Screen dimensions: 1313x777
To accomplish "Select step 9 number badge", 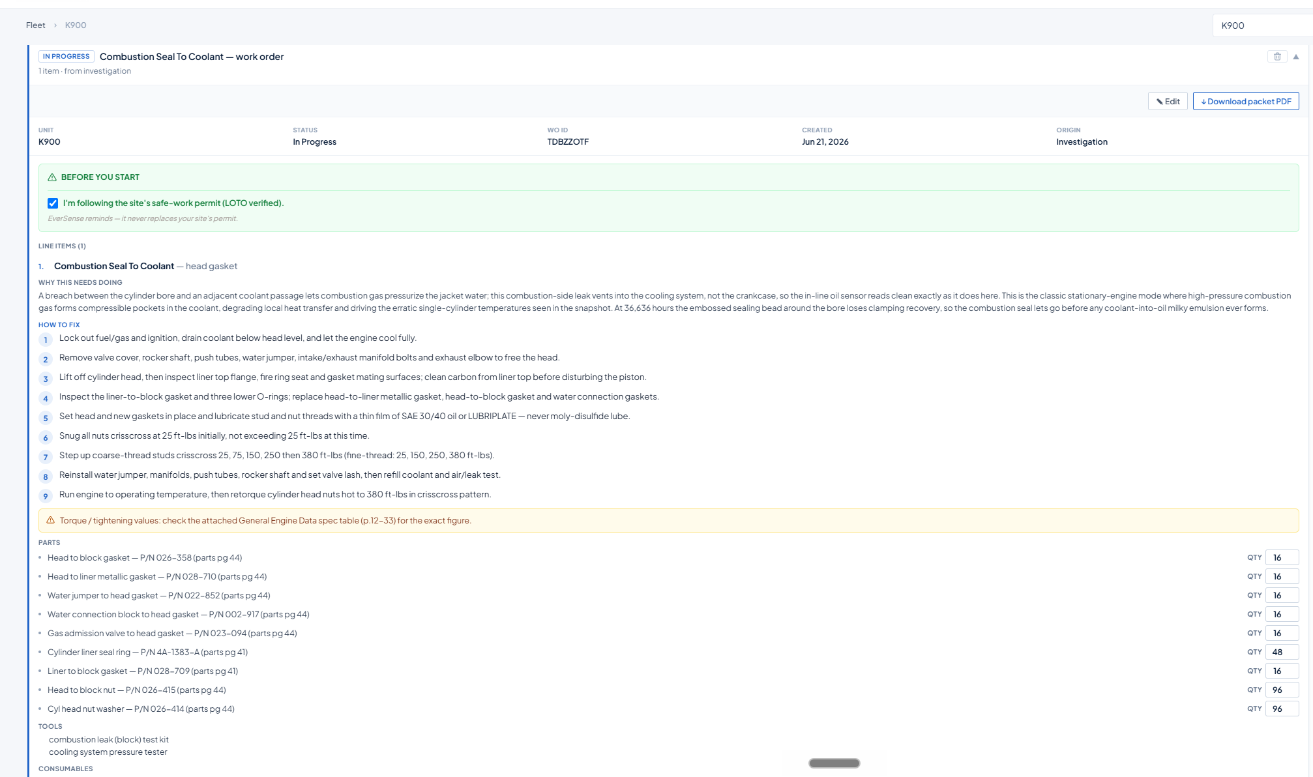I will click(x=46, y=496).
